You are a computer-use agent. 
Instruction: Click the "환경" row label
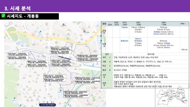[x=104, y=70]
